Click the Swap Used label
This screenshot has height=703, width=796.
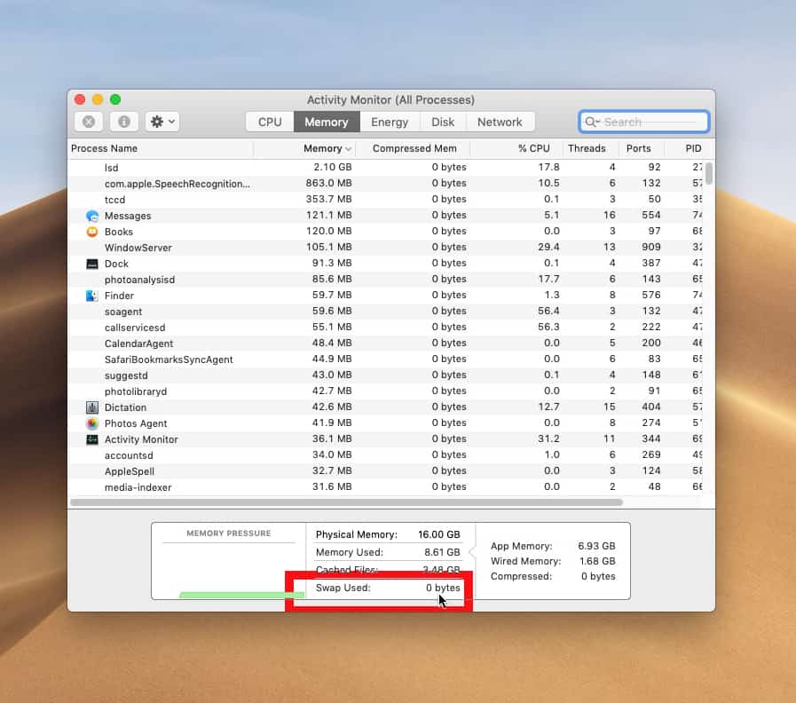[343, 588]
